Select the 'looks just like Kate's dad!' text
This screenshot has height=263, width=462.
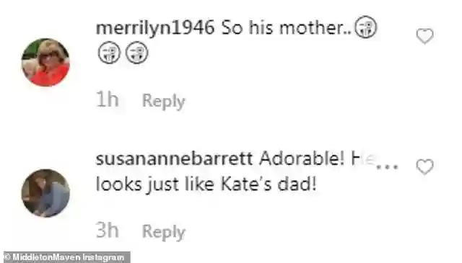tap(206, 185)
